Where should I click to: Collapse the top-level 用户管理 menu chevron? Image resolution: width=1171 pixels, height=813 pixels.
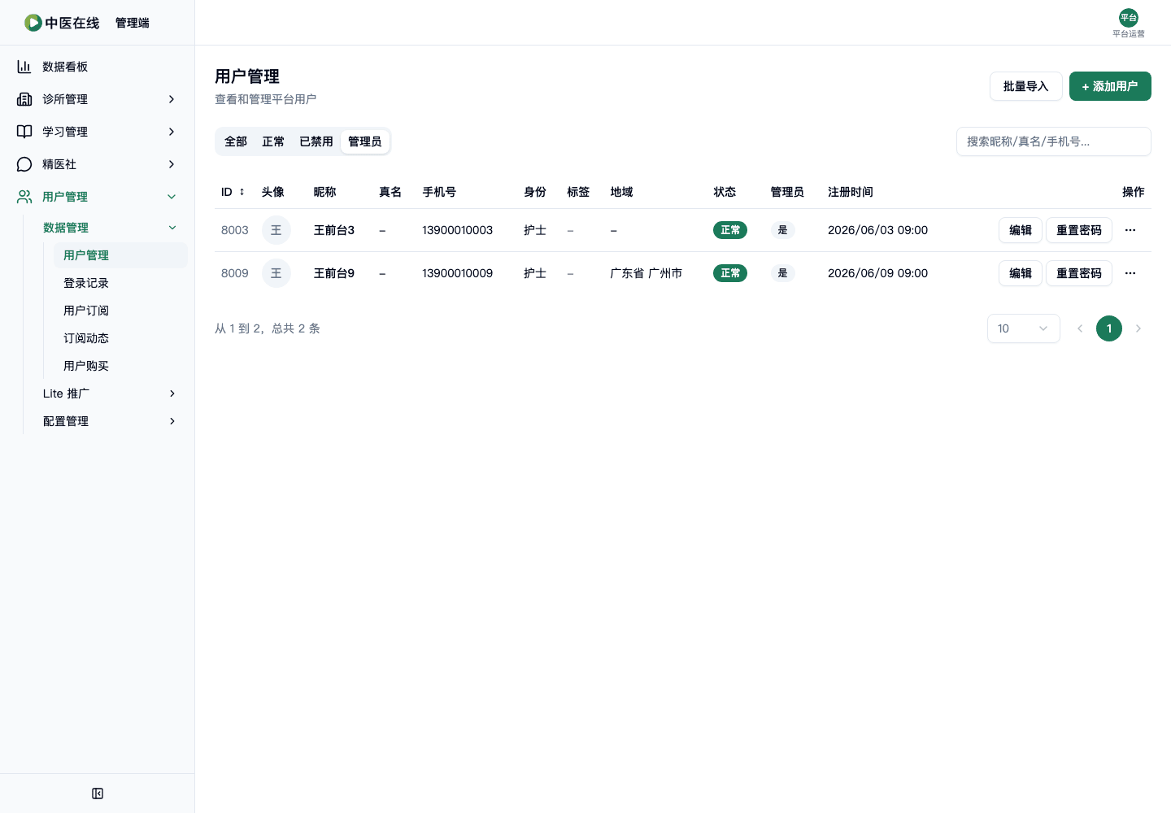click(172, 197)
